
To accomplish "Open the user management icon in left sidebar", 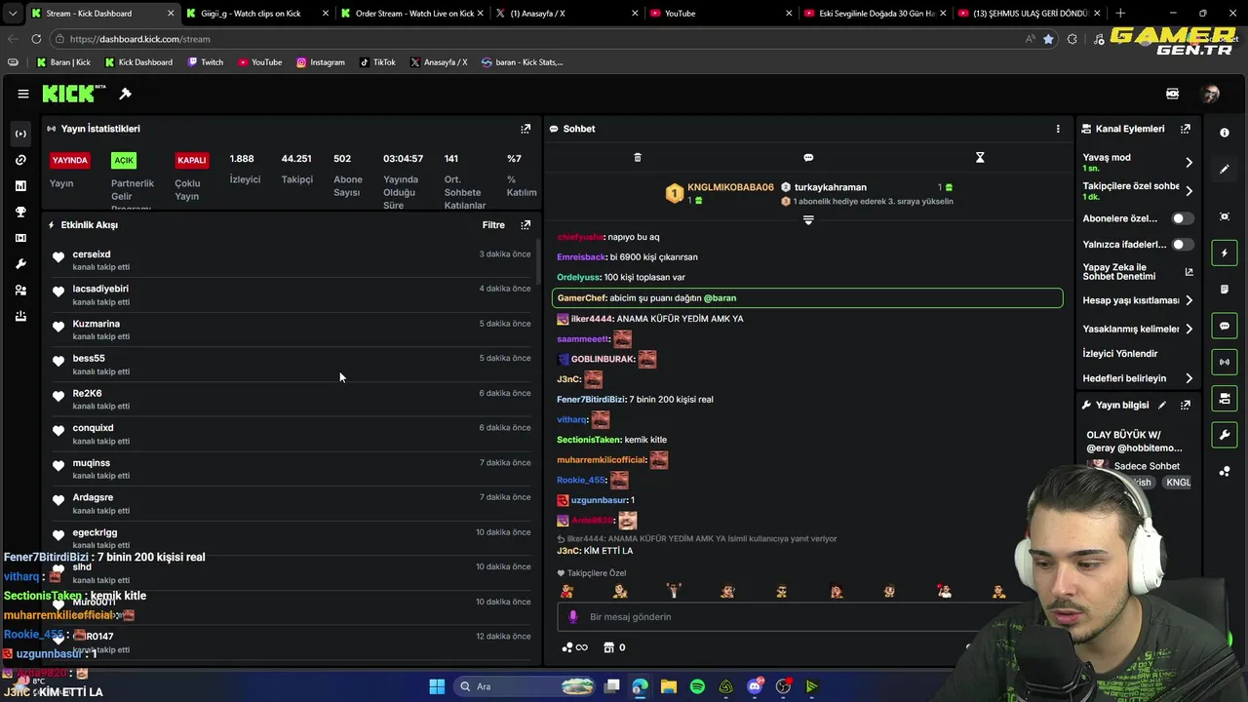I will pos(20,291).
